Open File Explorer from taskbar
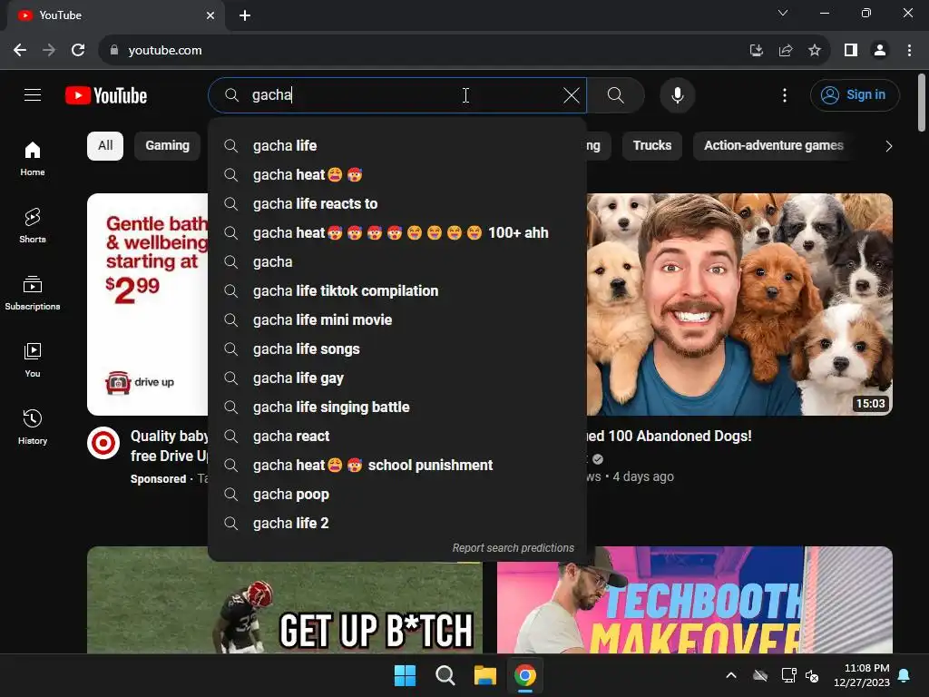This screenshot has width=929, height=697. click(484, 675)
